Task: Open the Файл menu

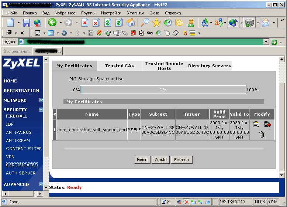Action: click(x=12, y=13)
